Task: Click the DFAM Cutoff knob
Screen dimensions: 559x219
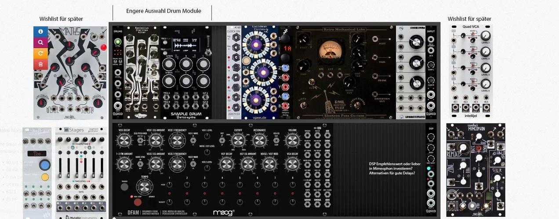Action: click(x=238, y=140)
